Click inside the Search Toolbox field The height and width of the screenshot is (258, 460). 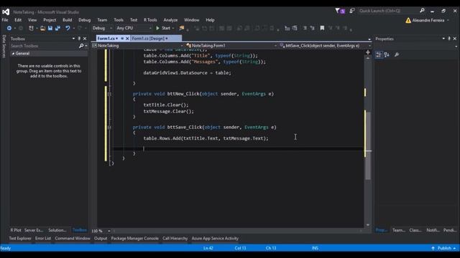pyautogui.click(x=44, y=46)
